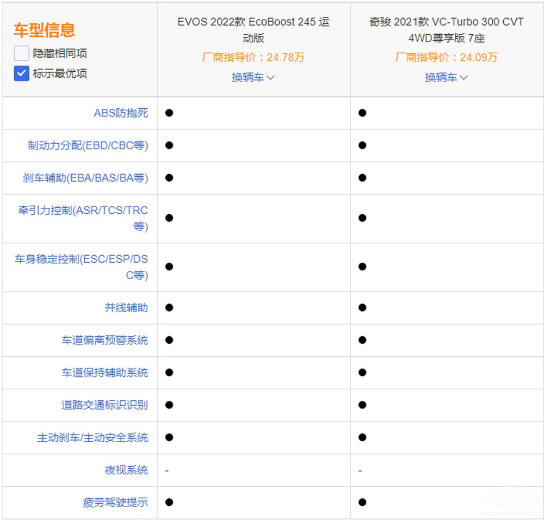
Task: Click the 并线辅助 row label
Action: click(126, 308)
